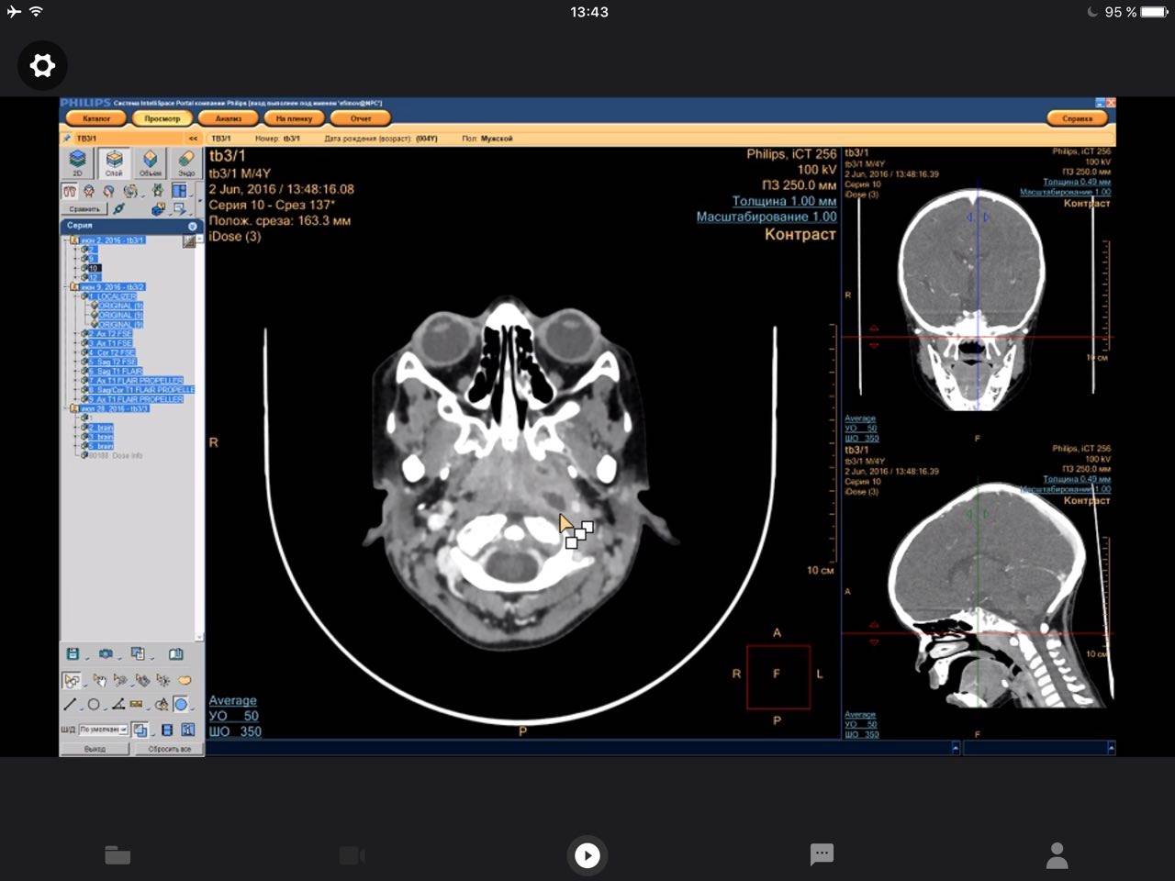Screen dimensions: 1175x881
Task: Click the blue filled circle tool
Action: pos(181,705)
